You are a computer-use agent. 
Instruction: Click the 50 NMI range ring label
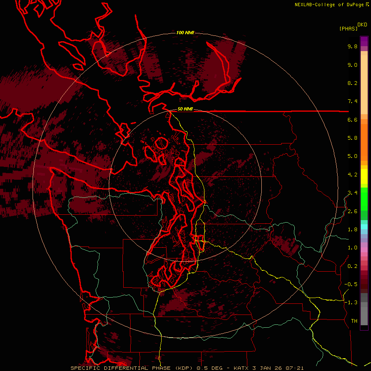click(x=185, y=109)
